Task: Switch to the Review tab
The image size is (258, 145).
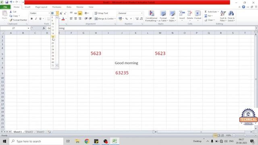Action: pos(80,7)
